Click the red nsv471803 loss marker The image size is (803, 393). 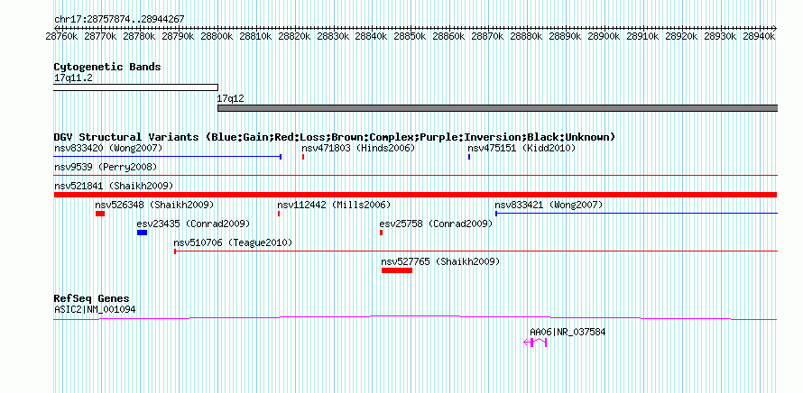click(x=303, y=157)
